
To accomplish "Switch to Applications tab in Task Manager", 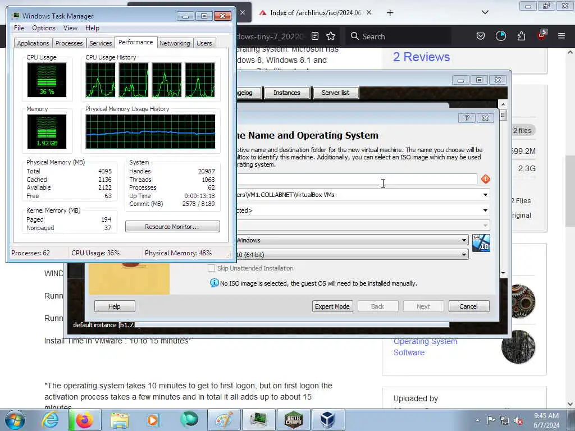I will [33, 43].
